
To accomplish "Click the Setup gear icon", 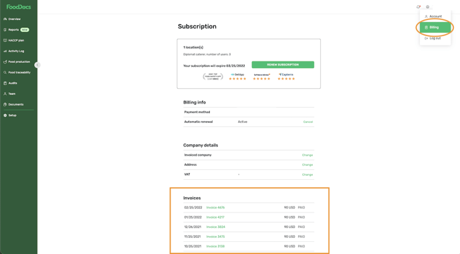I will tap(5, 115).
